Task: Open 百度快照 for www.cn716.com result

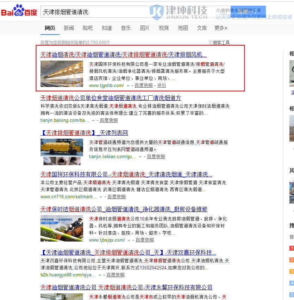Action: point(117,197)
